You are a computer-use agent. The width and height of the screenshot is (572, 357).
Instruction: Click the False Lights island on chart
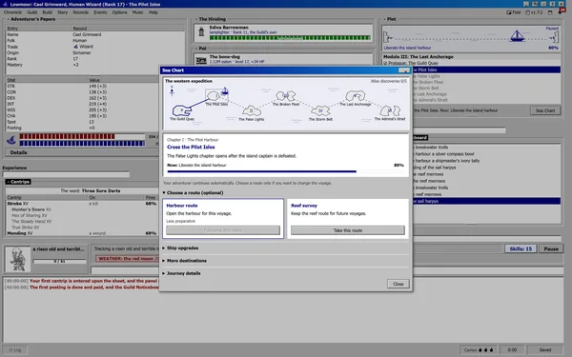(252, 110)
